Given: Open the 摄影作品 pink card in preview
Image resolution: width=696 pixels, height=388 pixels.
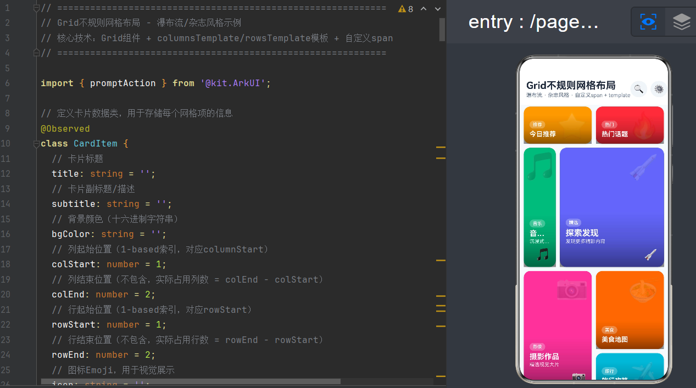Looking at the screenshot, I should coord(558,325).
